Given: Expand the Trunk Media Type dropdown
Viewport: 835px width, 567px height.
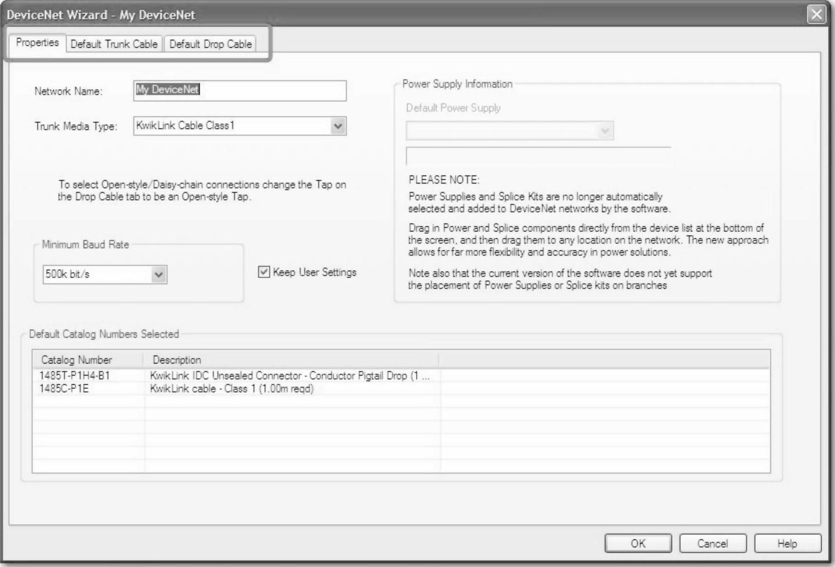Looking at the screenshot, I should (338, 126).
